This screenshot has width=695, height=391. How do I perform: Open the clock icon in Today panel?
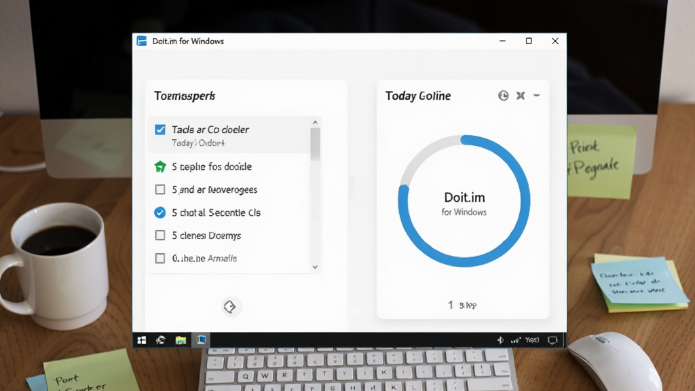[x=503, y=95]
